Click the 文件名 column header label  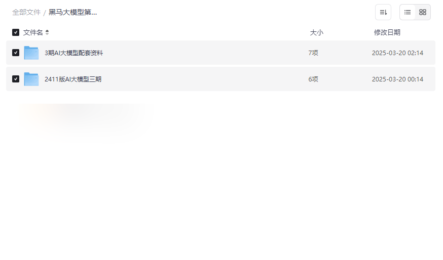coord(33,32)
